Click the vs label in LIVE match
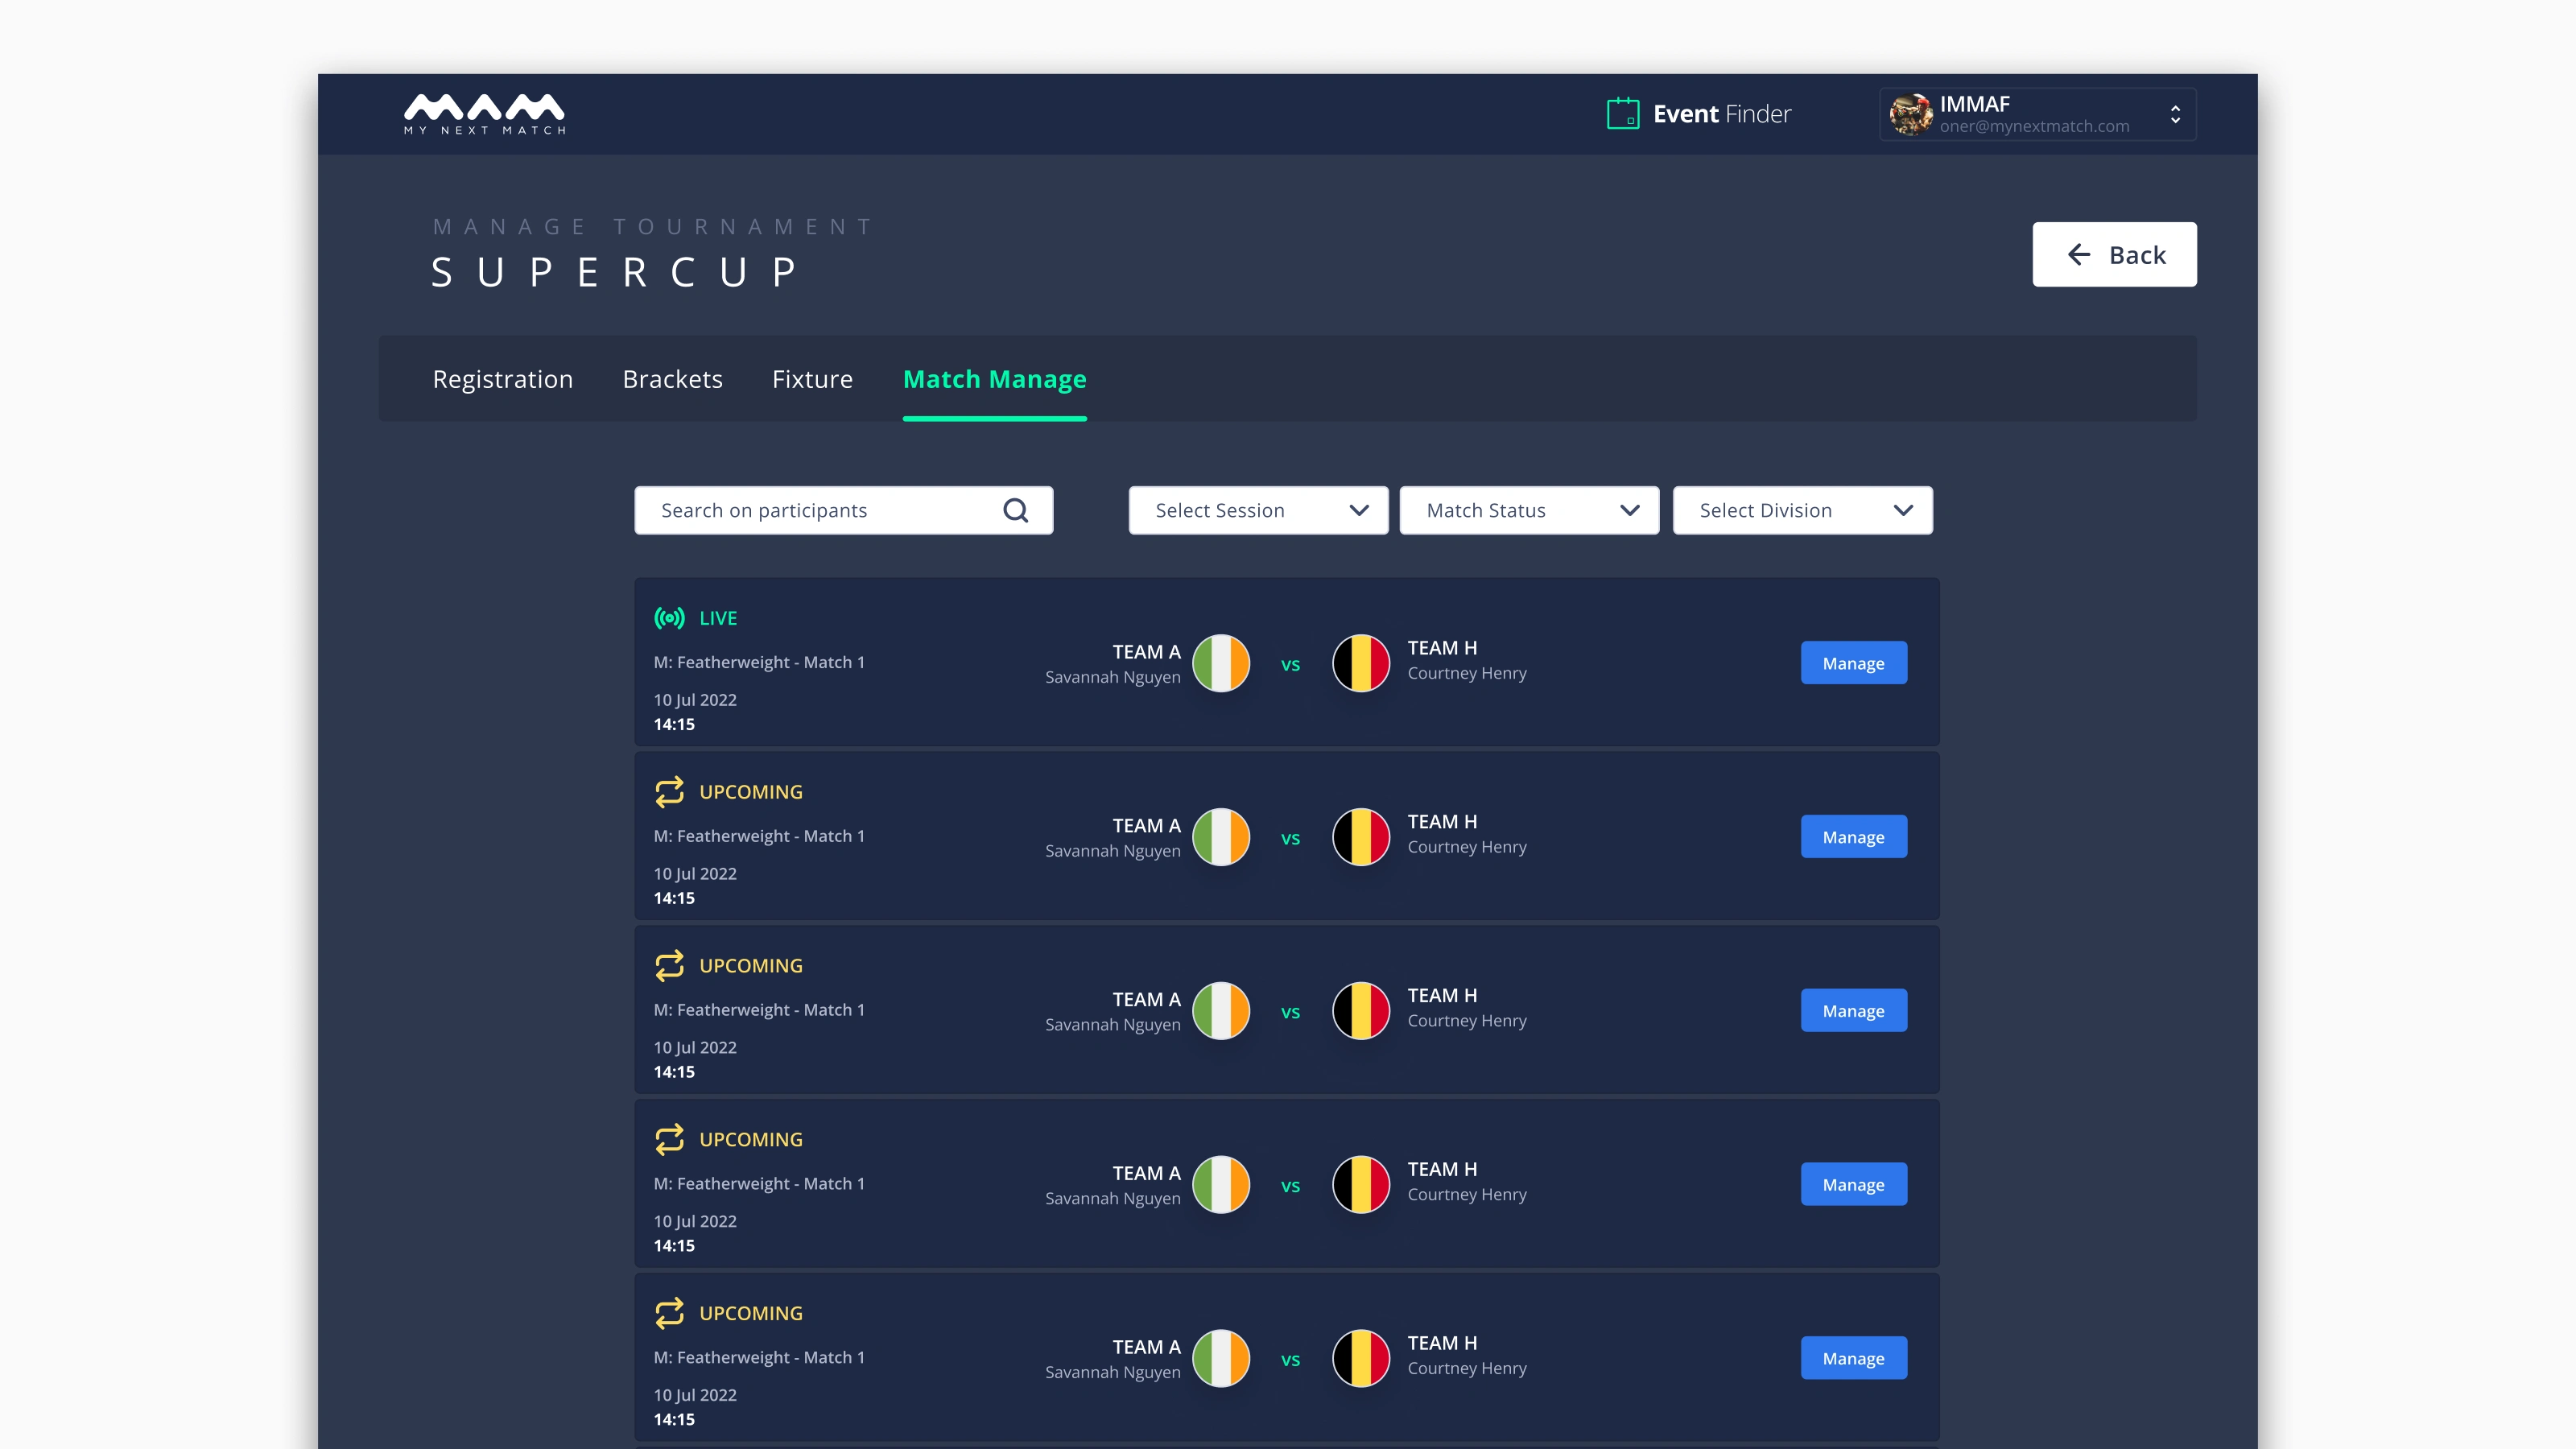Screen dimensions: 2576x1449 (x=1290, y=665)
